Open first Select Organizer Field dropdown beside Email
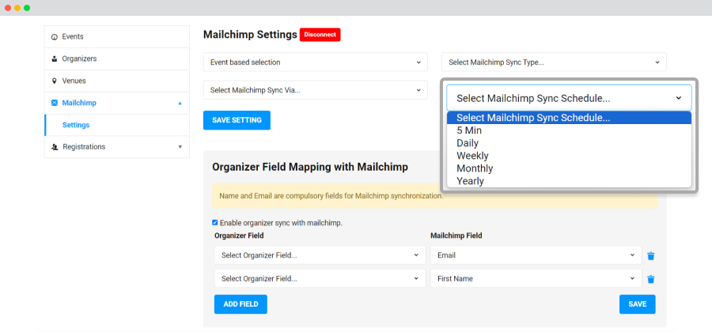Viewport: 712px width, 332px height. point(320,255)
